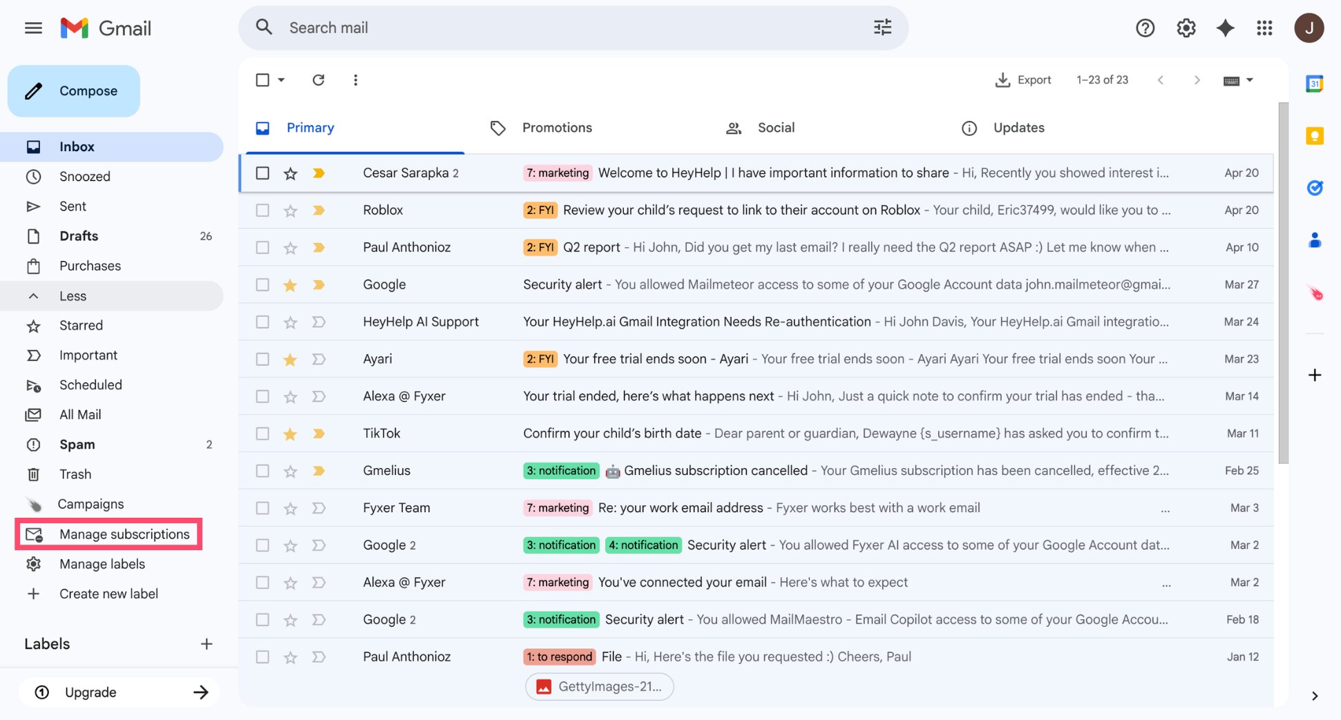1341x720 pixels.
Task: Open the Trash folder
Action: [111, 475]
